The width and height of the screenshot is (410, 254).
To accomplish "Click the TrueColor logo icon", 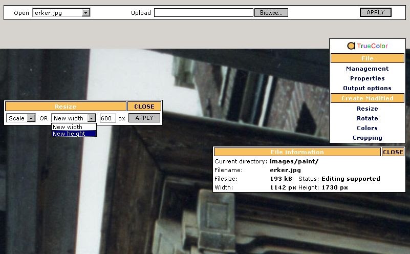I will click(x=351, y=46).
